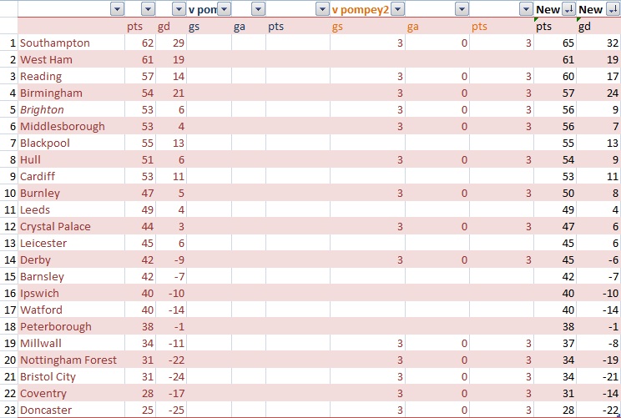
Task: Select the 'Blackpool' team cell
Action: coord(71,143)
